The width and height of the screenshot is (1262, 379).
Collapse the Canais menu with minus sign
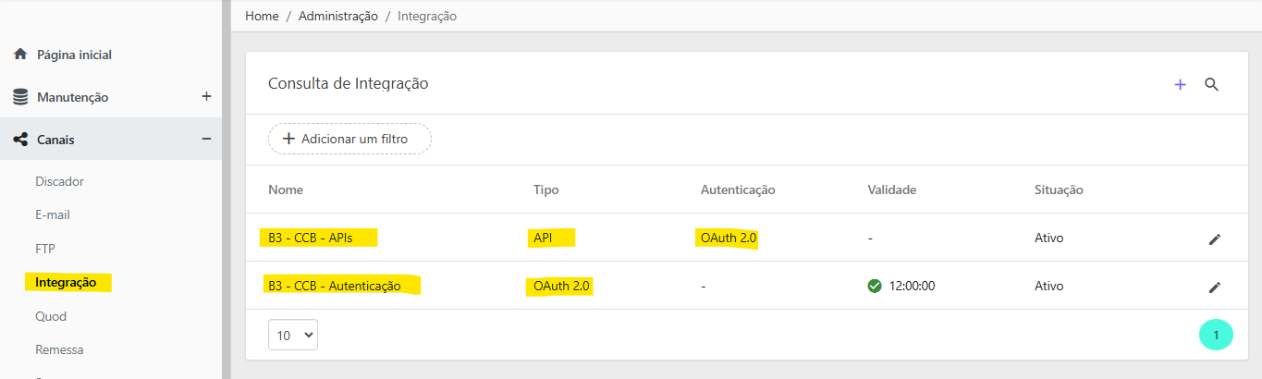206,139
